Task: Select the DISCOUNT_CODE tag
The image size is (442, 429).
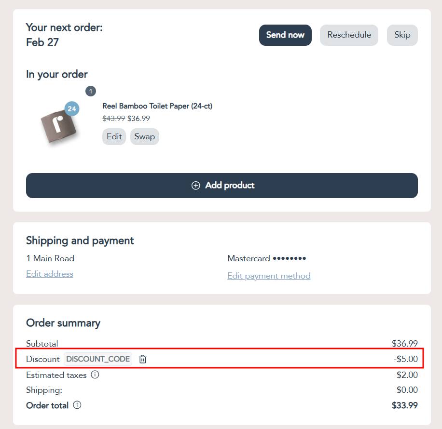Action: click(x=98, y=359)
